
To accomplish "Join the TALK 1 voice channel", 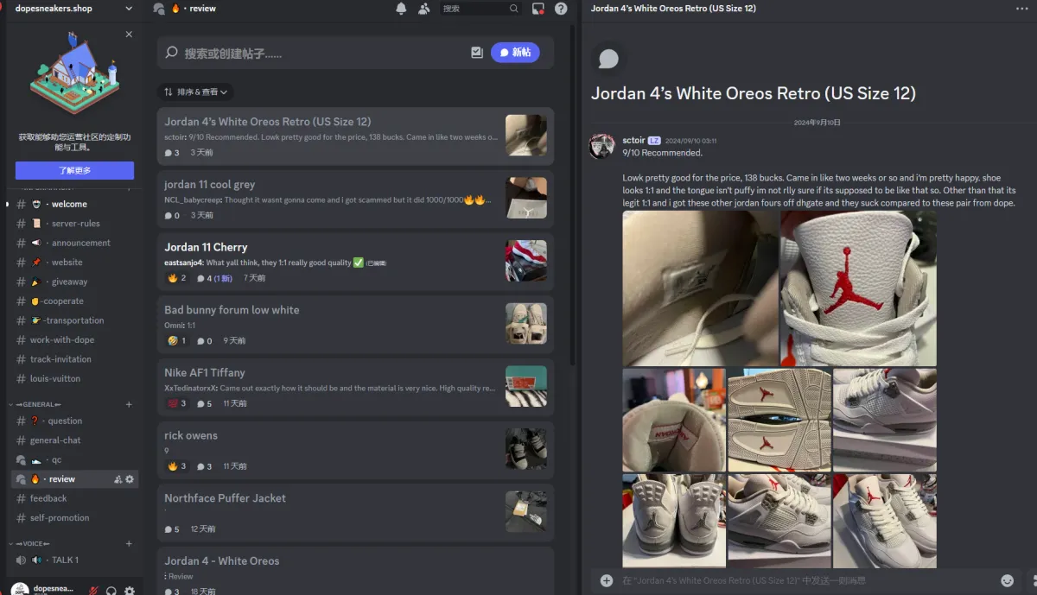I will click(74, 560).
